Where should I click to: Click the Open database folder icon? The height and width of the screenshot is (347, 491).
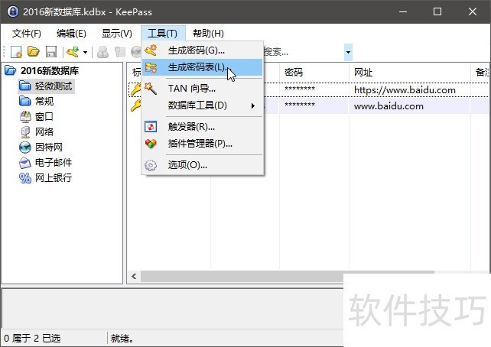[x=34, y=52]
